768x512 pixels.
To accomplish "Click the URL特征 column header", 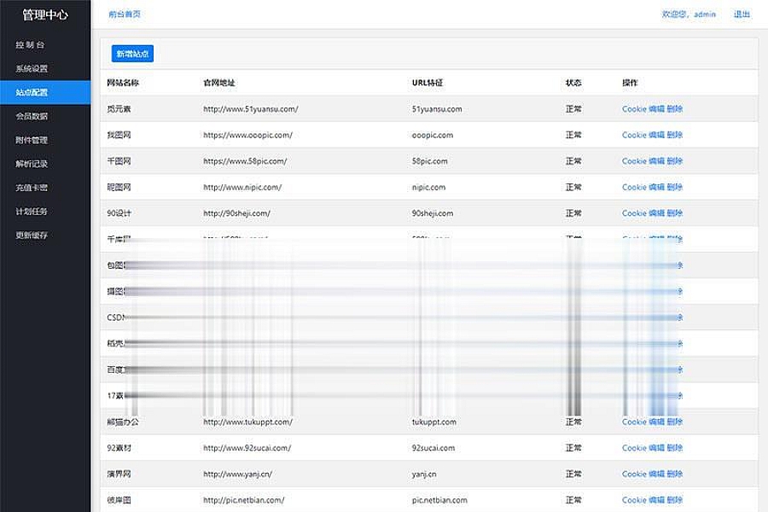I will [x=428, y=83].
